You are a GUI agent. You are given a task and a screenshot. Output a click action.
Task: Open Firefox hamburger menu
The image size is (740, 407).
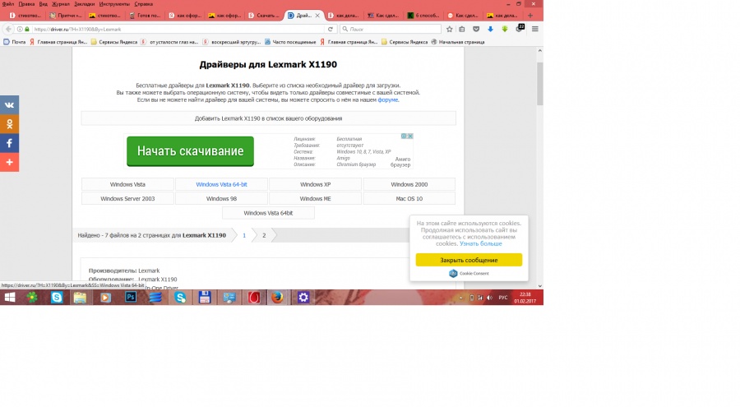click(x=534, y=30)
